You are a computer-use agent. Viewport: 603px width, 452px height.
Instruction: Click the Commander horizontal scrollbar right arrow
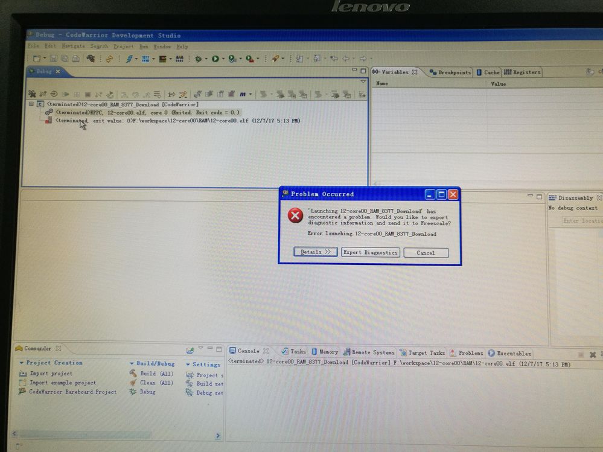[x=218, y=436]
